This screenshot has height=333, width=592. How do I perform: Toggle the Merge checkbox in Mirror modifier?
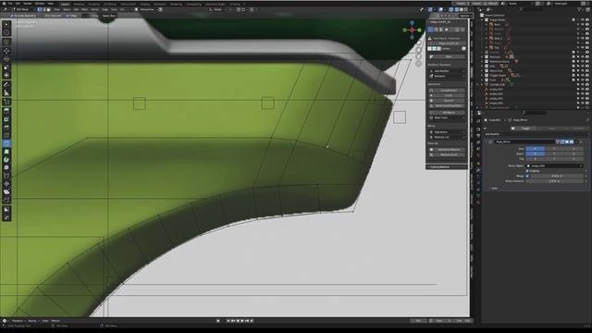point(527,176)
